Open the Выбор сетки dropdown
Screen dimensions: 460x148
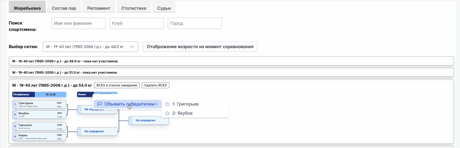(90, 47)
